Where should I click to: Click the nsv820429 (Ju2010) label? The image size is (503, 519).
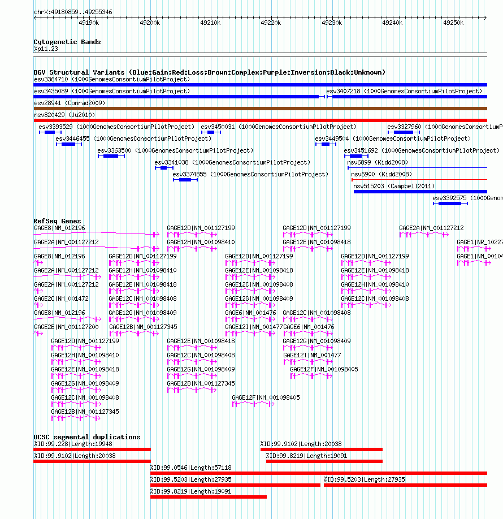64,115
